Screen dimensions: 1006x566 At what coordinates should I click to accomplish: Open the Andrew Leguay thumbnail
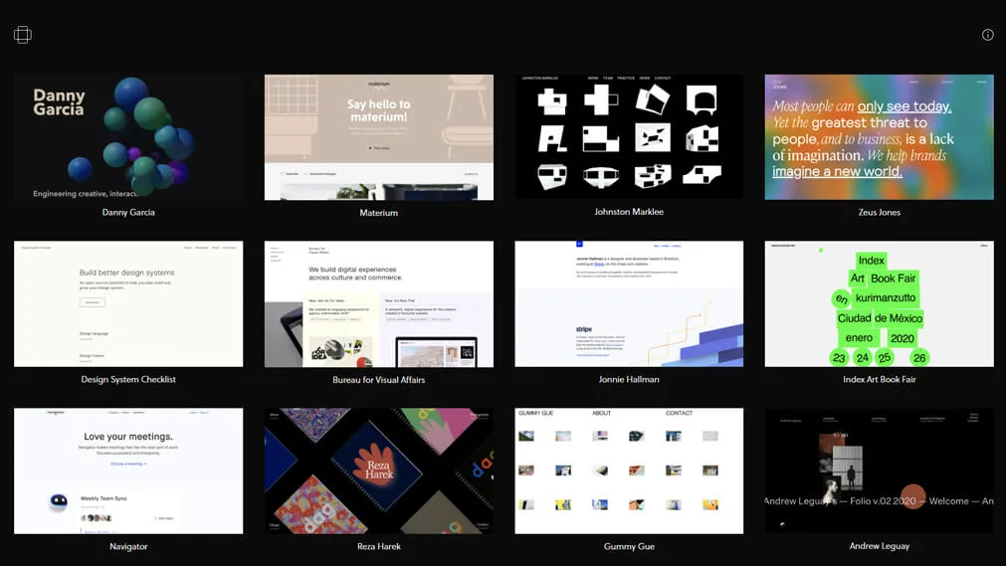(879, 471)
